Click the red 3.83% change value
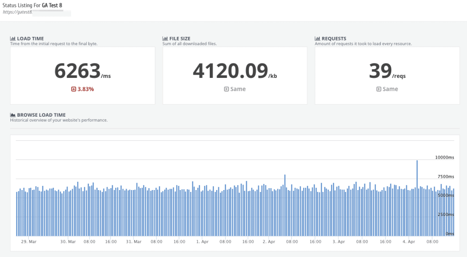 point(85,89)
